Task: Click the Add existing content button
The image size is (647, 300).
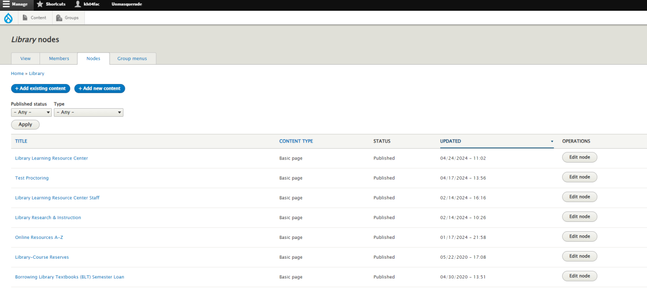Action: (x=40, y=88)
